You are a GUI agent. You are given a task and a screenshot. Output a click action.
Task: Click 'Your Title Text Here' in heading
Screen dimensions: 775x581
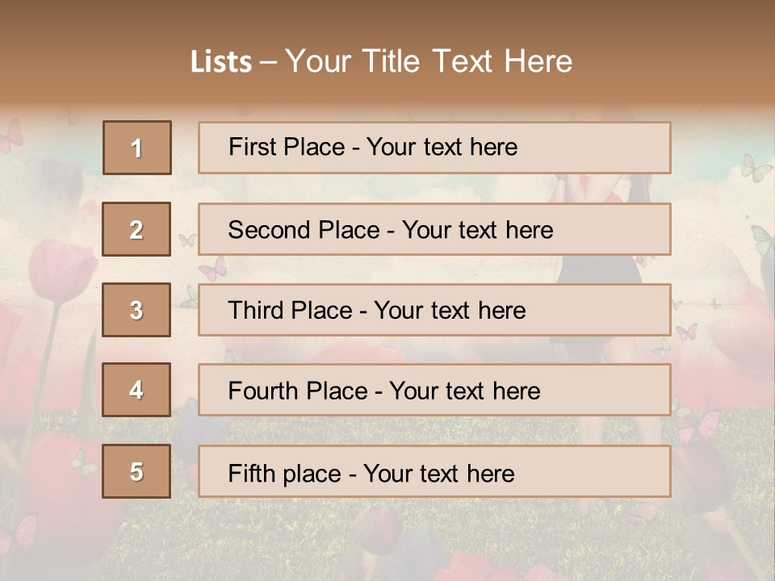tap(429, 62)
